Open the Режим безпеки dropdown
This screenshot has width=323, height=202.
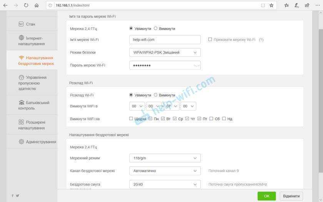pos(165,52)
